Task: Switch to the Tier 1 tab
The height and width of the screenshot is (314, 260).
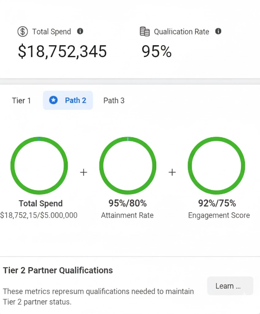Action: (x=21, y=101)
